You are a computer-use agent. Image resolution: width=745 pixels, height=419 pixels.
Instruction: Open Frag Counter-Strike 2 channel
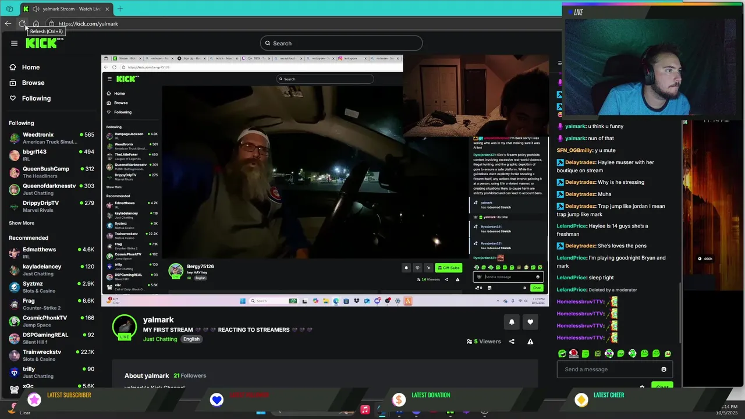(x=51, y=304)
